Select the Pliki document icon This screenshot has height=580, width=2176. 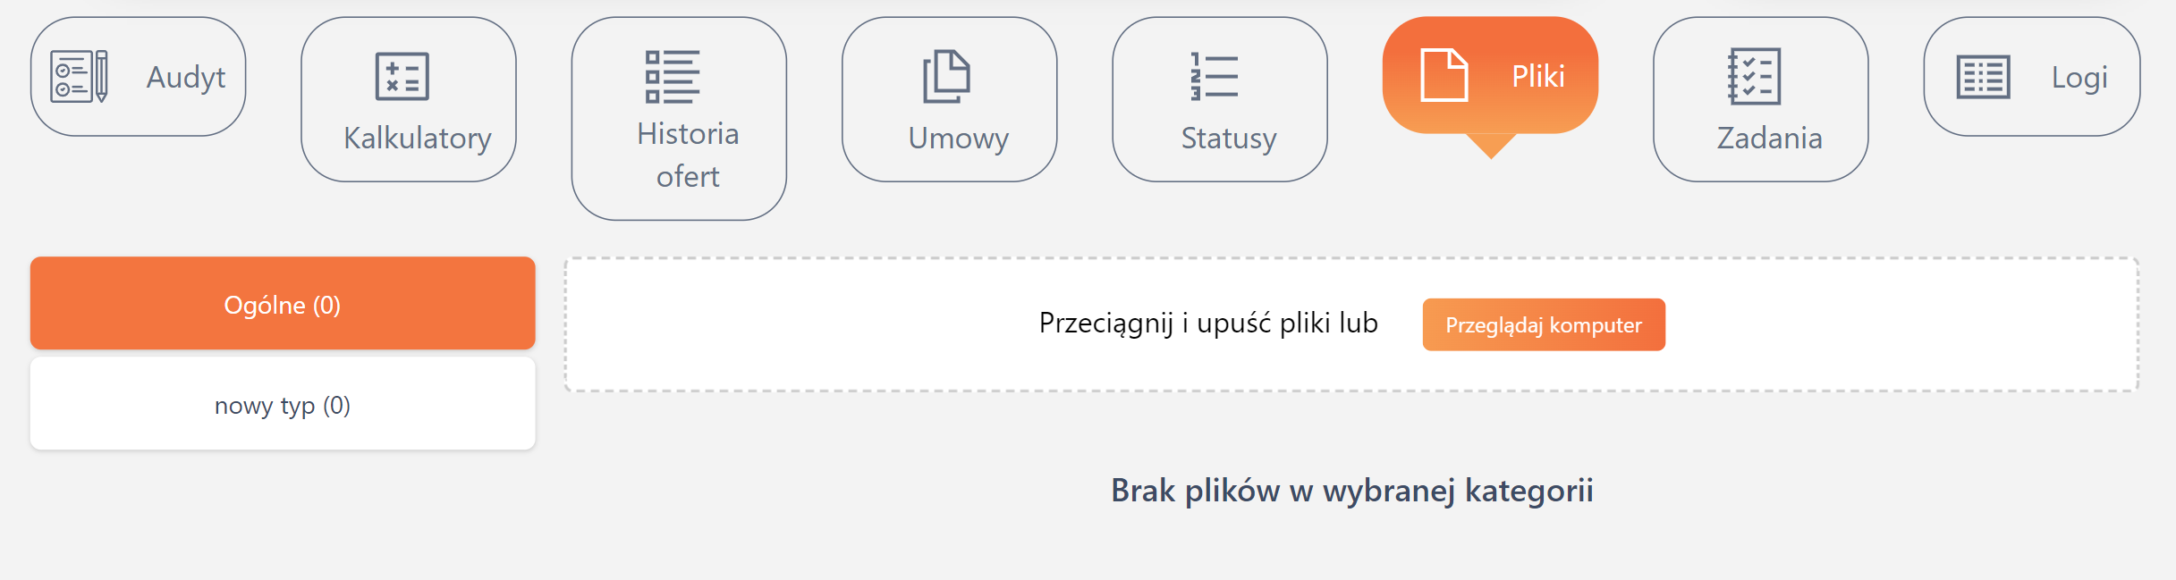pyautogui.click(x=1444, y=76)
